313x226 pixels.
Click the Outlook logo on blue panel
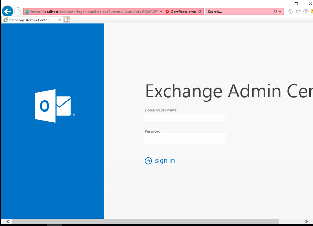click(53, 106)
